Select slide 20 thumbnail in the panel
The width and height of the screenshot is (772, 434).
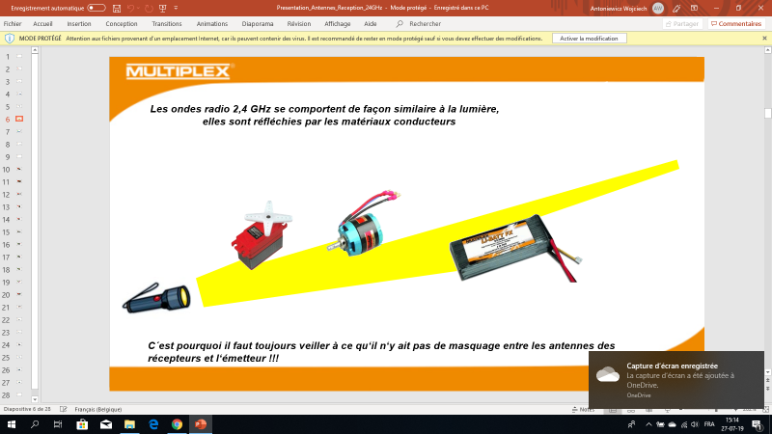coord(18,294)
